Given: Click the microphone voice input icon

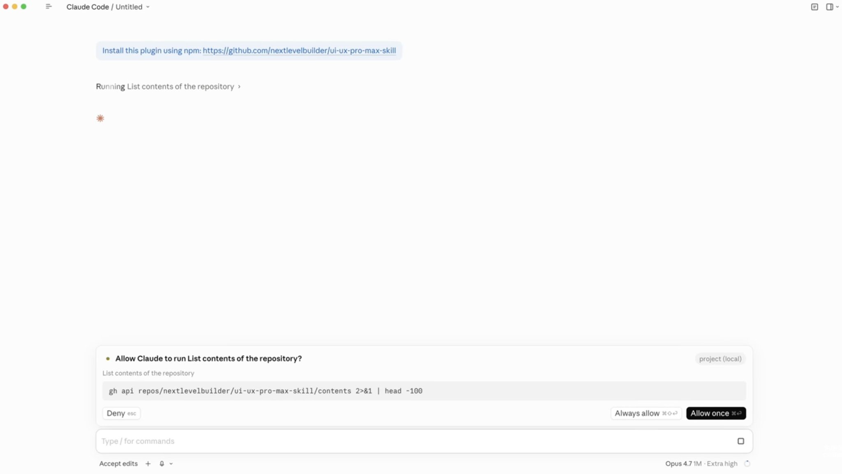Looking at the screenshot, I should pos(162,464).
